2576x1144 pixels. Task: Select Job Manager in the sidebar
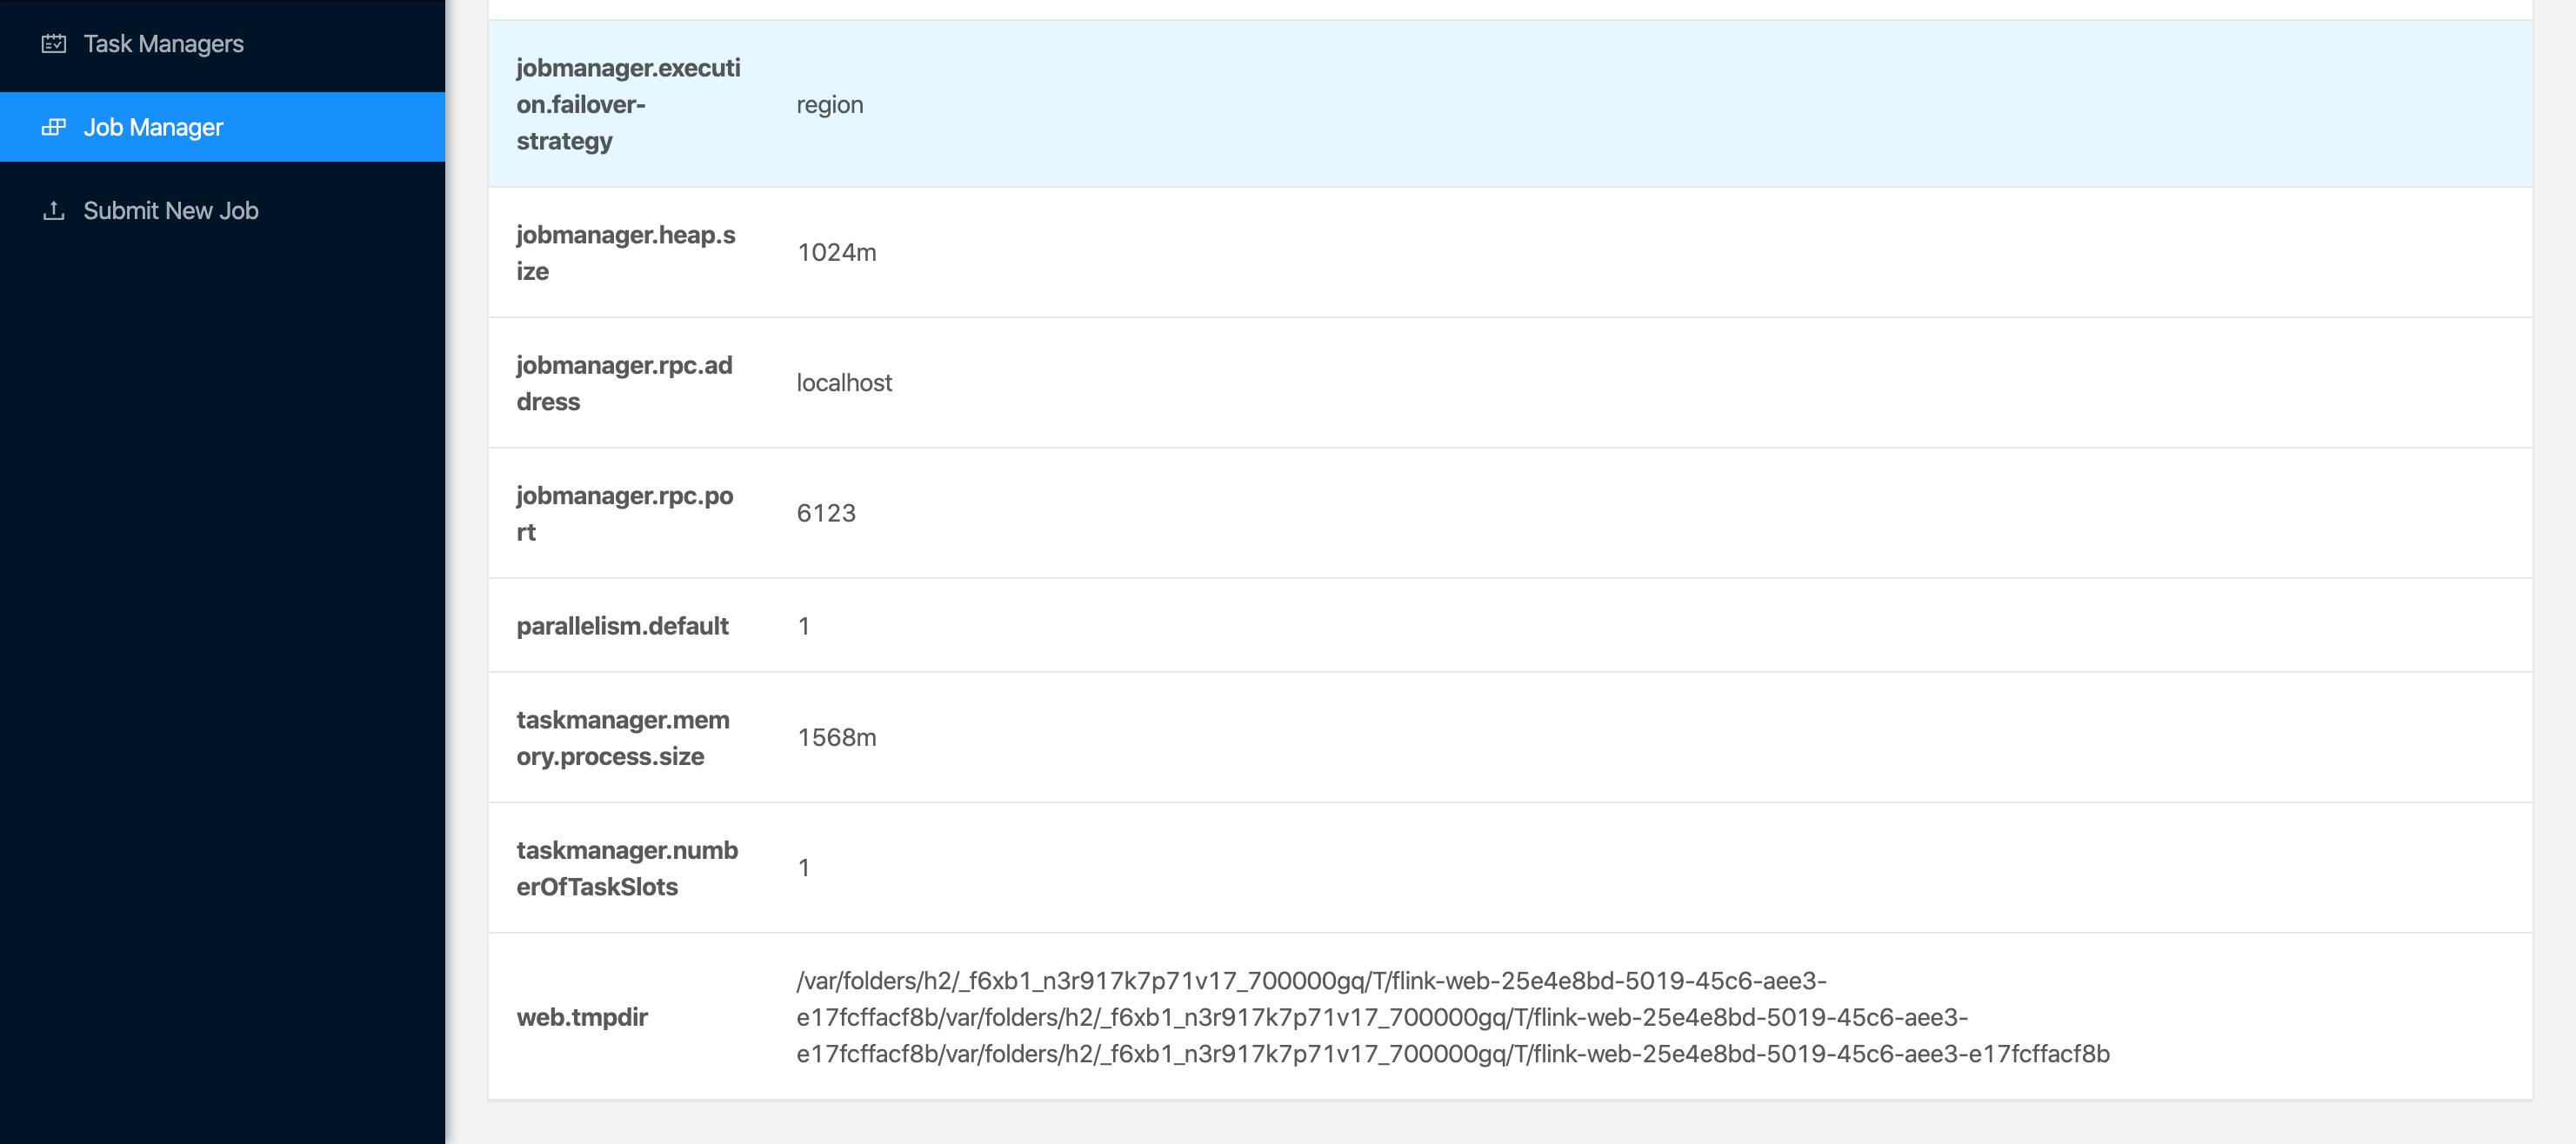[x=153, y=127]
